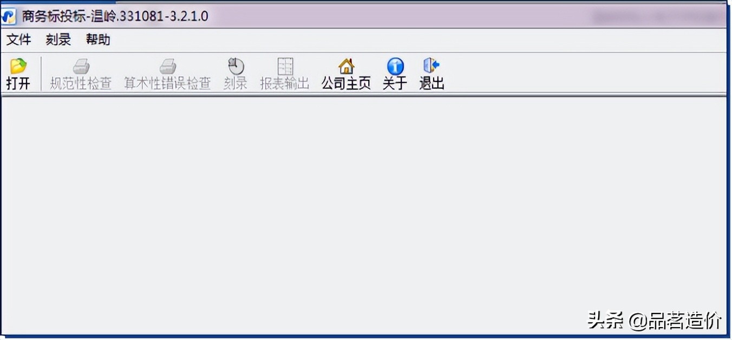The height and width of the screenshot is (340, 732).
Task: Click the 规范性检查 toolbar label
Action: [81, 83]
